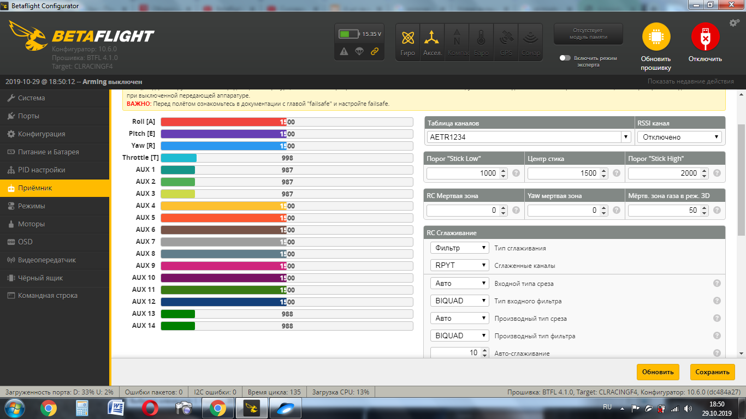Open help icon next to RC Мертвая зона
This screenshot has height=419, width=746.
coord(516,210)
